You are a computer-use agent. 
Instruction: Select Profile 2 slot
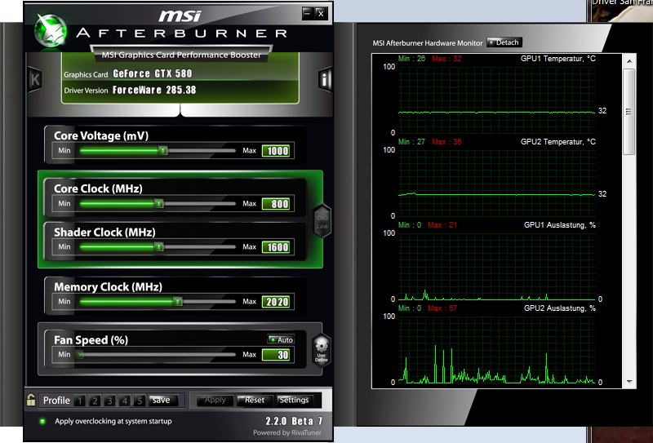pyautogui.click(x=95, y=401)
